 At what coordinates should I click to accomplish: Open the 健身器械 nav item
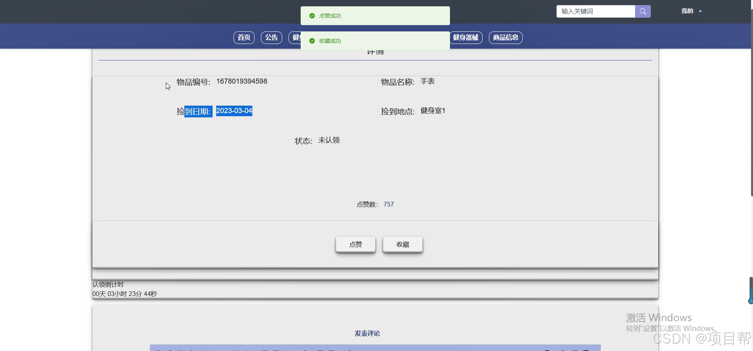coord(466,38)
